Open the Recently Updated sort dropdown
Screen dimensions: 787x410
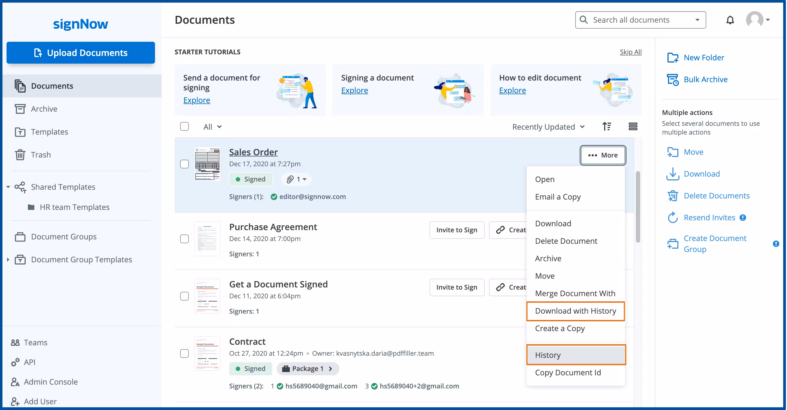coord(548,127)
